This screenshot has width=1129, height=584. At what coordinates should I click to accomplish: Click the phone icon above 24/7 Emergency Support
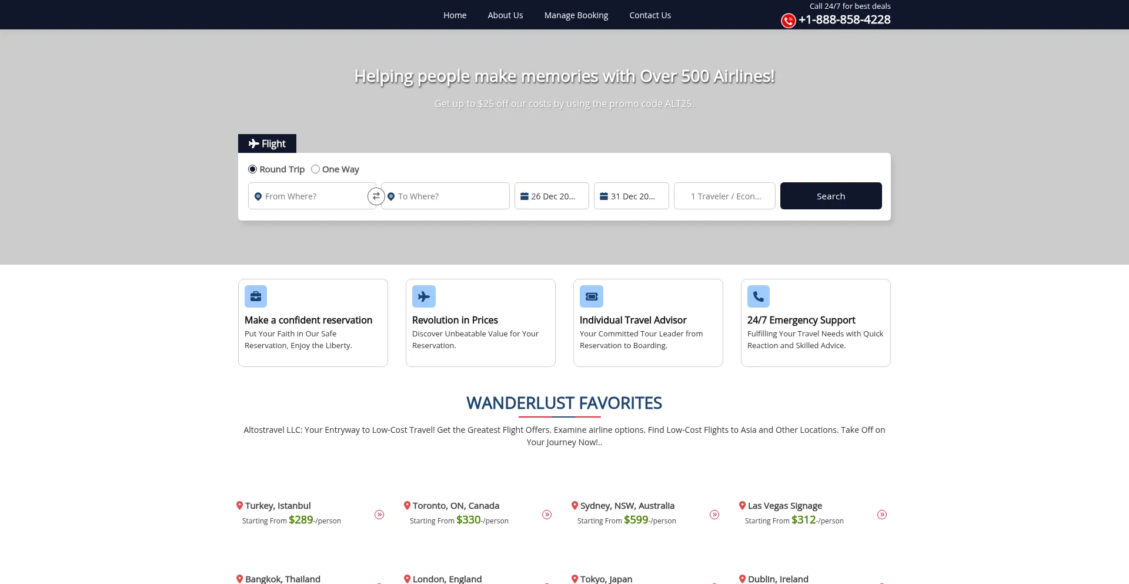click(758, 296)
